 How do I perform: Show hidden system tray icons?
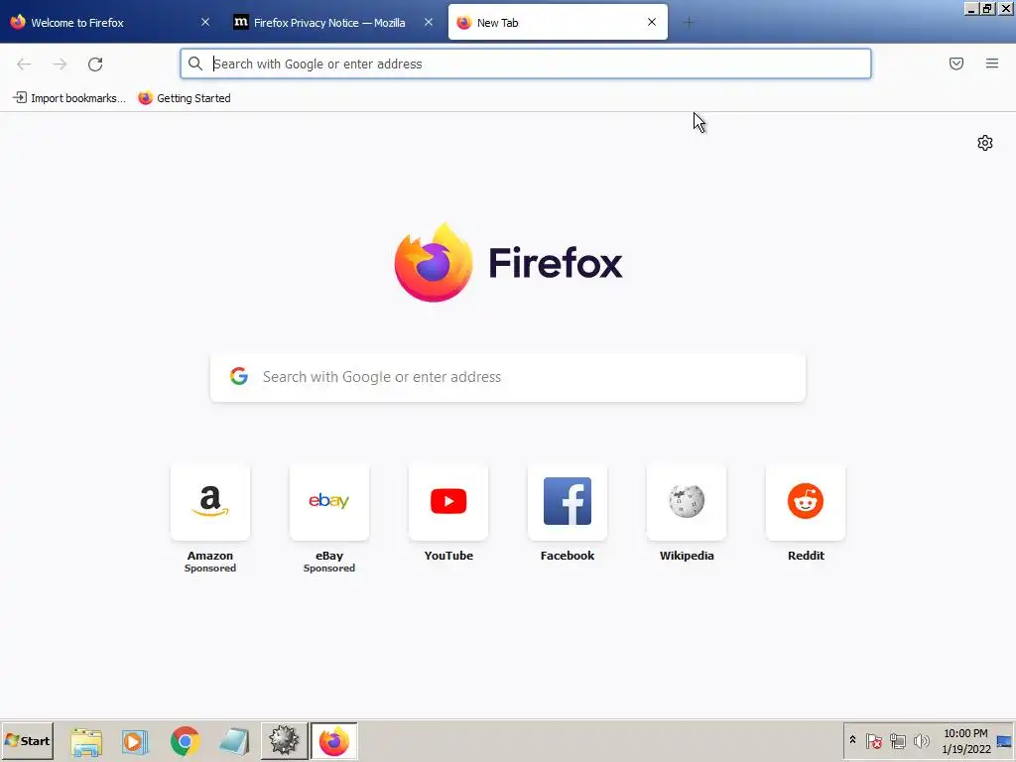click(852, 740)
